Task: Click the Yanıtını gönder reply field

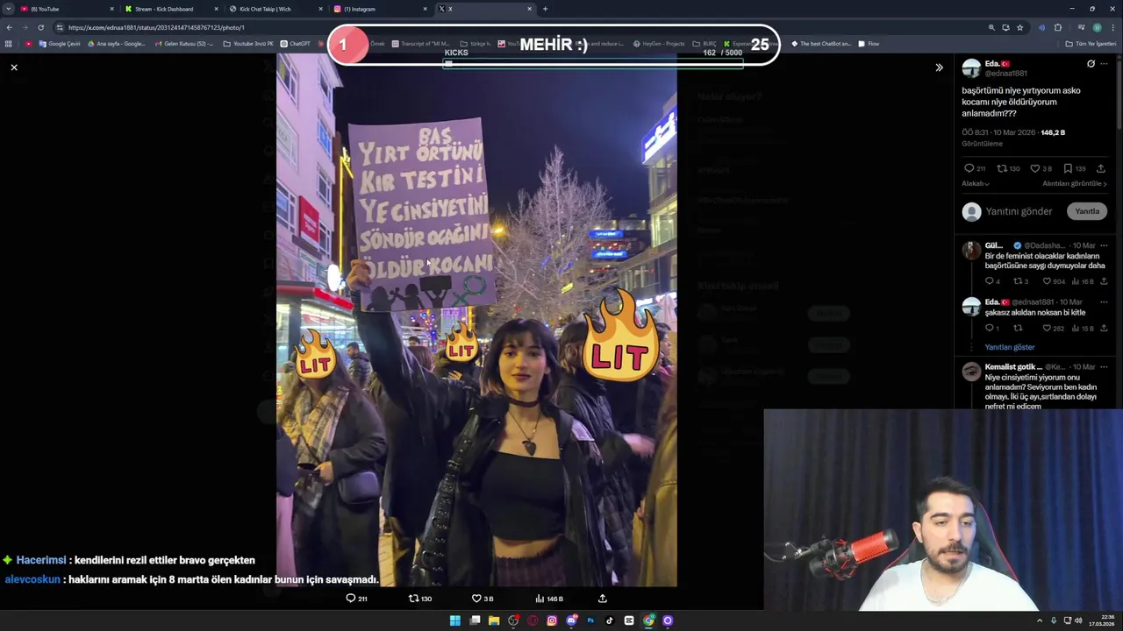Action: click(x=1018, y=211)
